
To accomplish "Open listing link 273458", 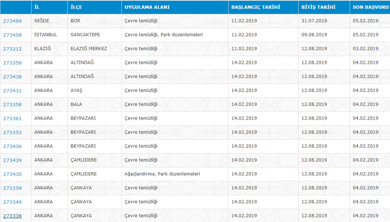I will coord(12,35).
